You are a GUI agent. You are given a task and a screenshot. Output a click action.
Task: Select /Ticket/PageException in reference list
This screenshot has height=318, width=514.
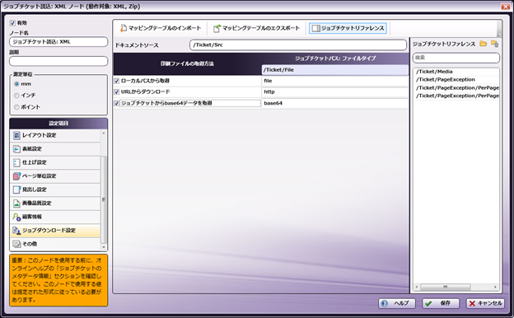click(446, 80)
